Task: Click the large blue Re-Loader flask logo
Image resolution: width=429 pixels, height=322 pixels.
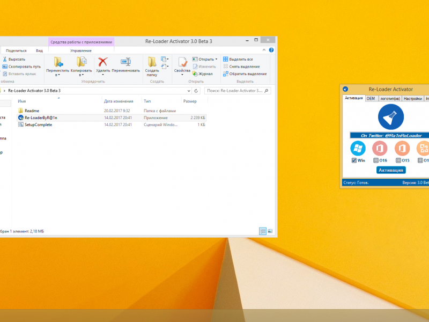Action: click(391, 117)
